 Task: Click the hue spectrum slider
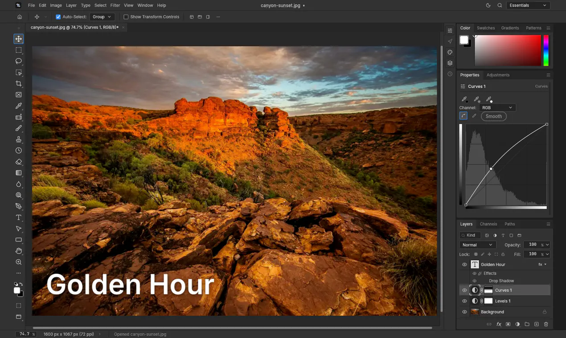point(545,51)
